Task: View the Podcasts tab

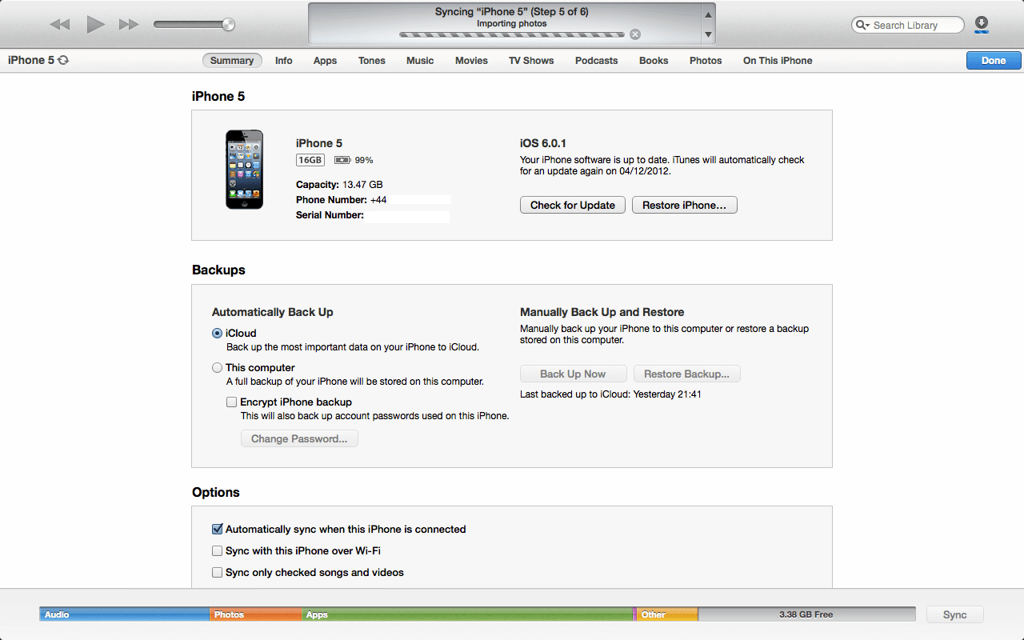Action: [596, 61]
